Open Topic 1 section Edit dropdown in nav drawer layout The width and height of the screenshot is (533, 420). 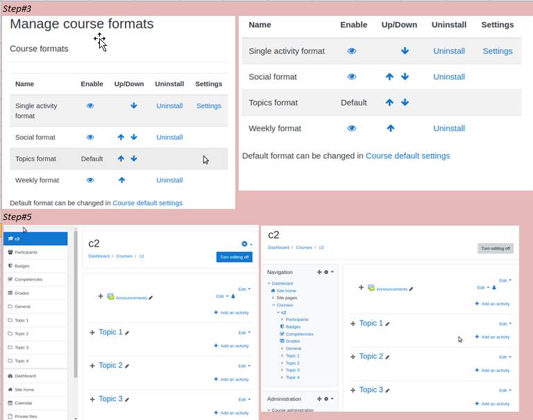pos(244,333)
